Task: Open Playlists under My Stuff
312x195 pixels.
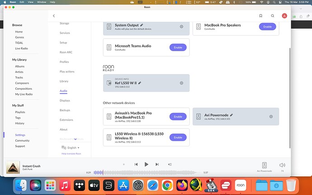Action: [x=20, y=112]
